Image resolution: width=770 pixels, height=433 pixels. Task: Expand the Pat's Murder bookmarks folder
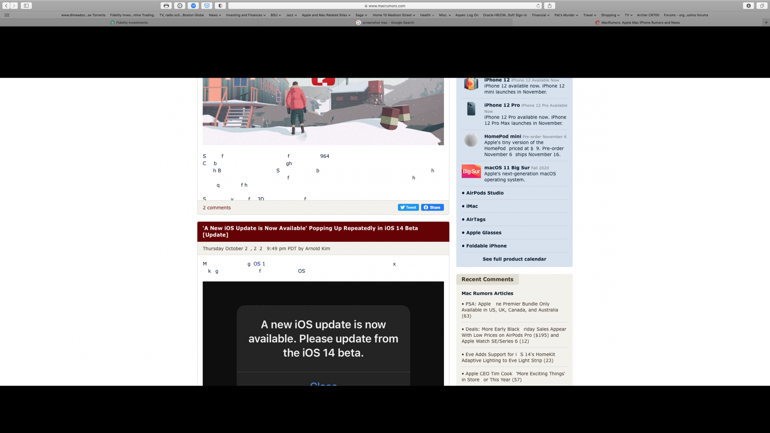click(x=566, y=15)
